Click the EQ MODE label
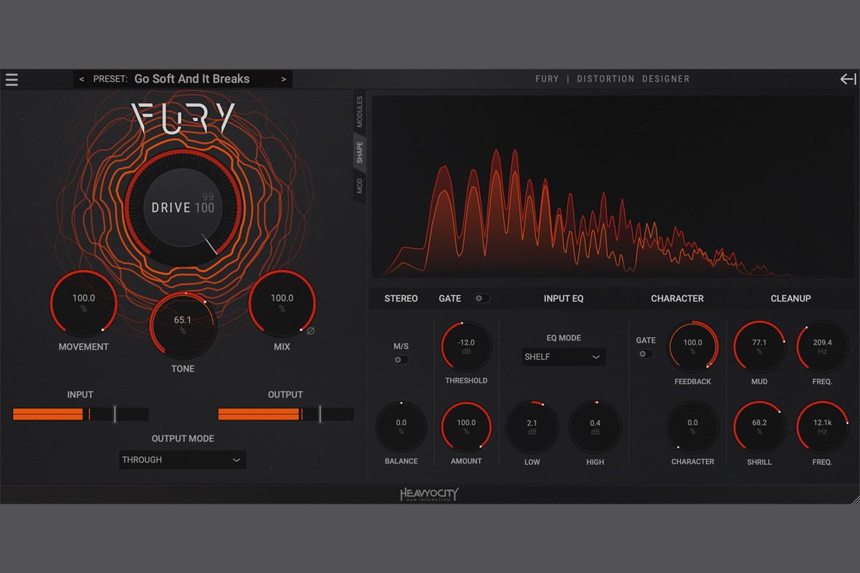 (x=563, y=337)
